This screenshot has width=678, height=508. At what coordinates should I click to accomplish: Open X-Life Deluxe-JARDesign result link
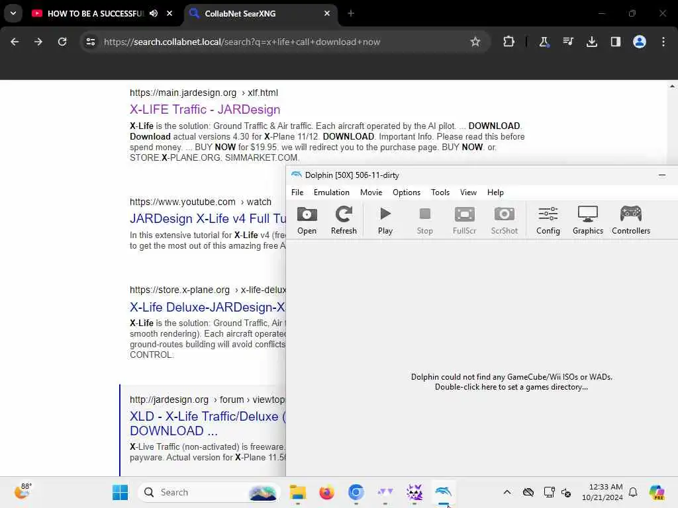207,307
